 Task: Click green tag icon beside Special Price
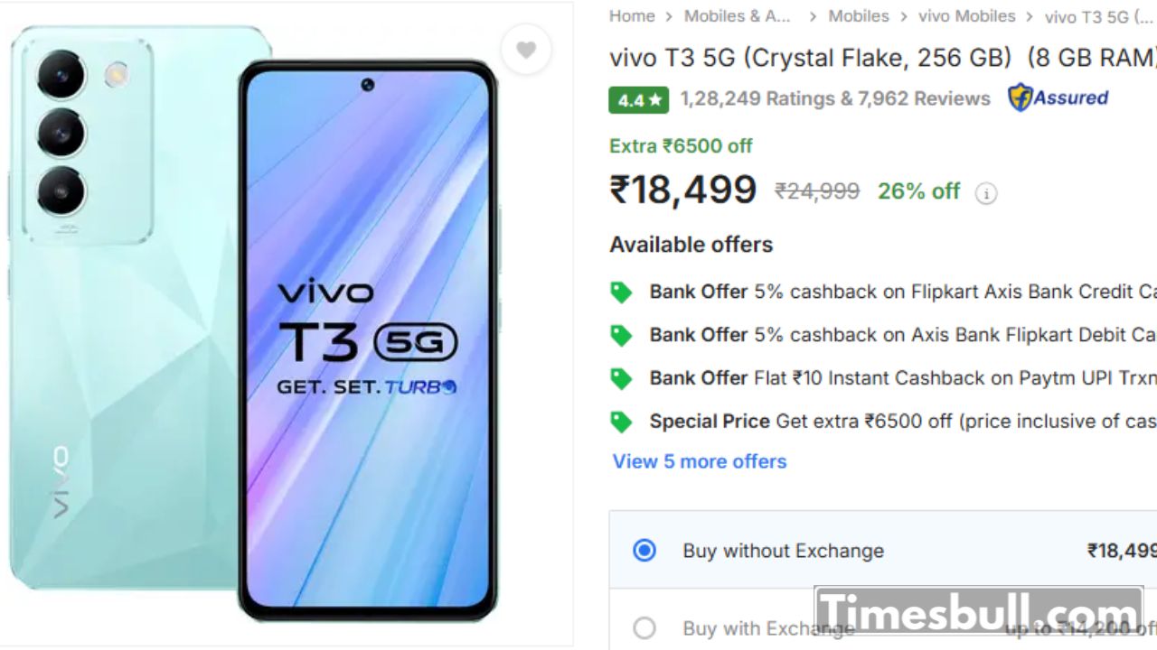point(621,422)
